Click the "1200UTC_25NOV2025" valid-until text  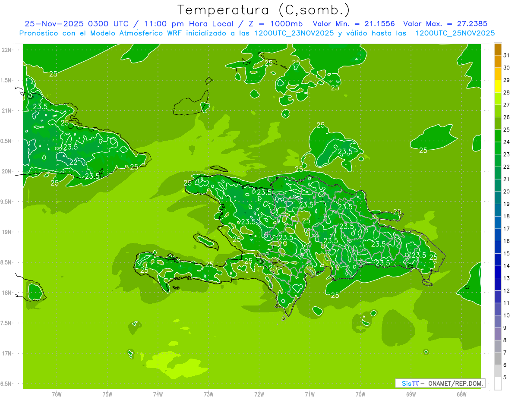(455, 33)
